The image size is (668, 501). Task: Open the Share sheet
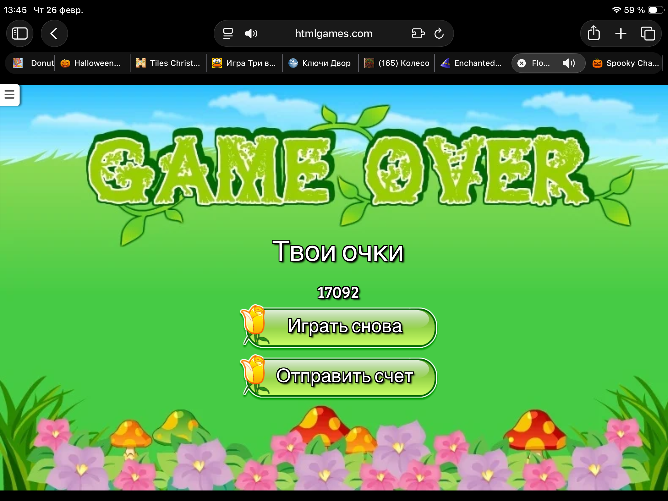593,33
